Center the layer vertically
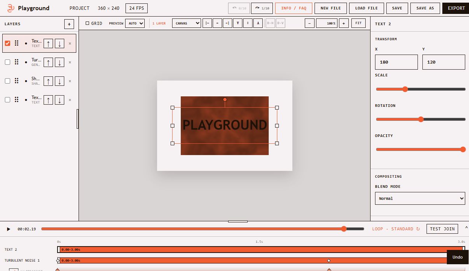The height and width of the screenshot is (271, 469). (248, 23)
